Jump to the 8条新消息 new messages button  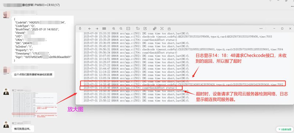tap(284, 129)
